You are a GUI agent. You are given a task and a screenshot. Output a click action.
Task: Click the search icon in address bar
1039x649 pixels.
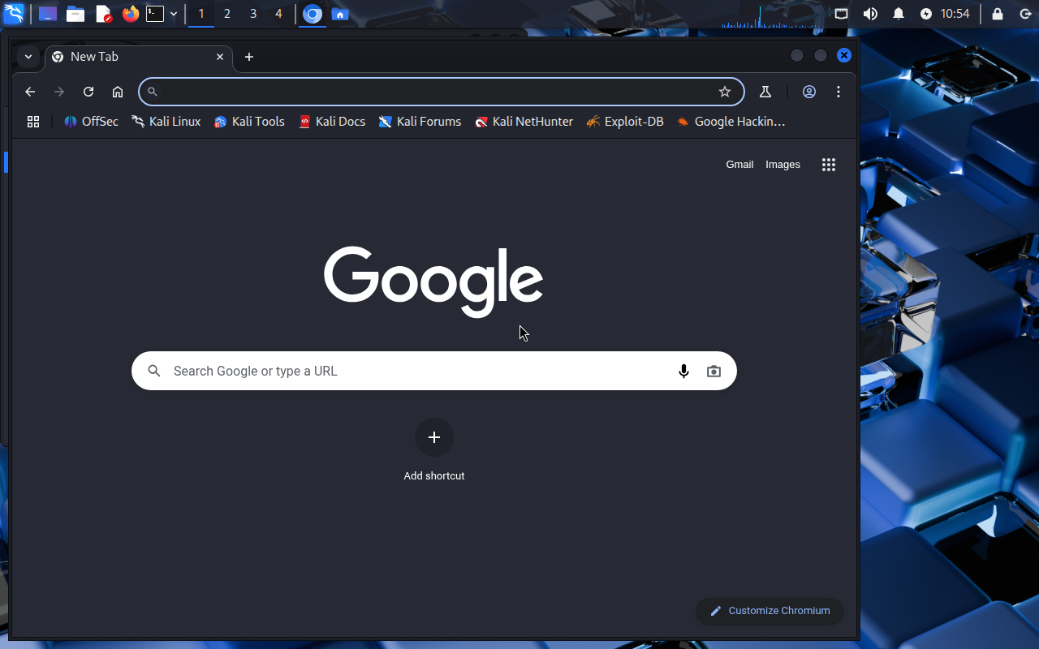pos(152,92)
